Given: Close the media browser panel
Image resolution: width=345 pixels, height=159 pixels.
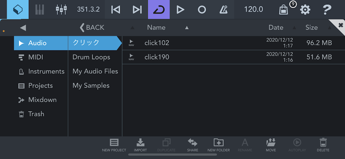Looking at the screenshot, I should (x=340, y=25).
